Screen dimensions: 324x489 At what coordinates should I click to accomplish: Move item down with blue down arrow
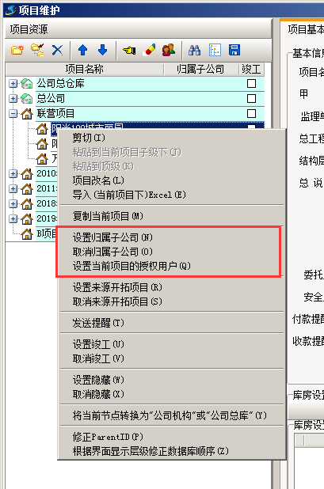[x=103, y=50]
